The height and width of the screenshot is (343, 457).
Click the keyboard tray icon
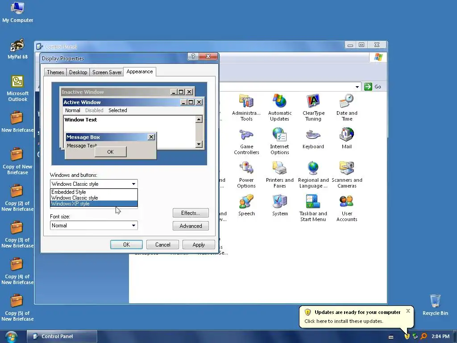point(391,337)
